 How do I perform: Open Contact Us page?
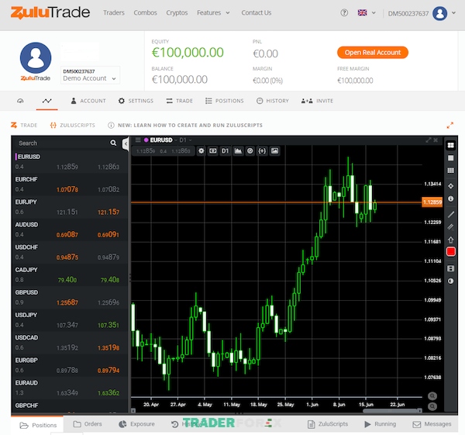pos(257,12)
